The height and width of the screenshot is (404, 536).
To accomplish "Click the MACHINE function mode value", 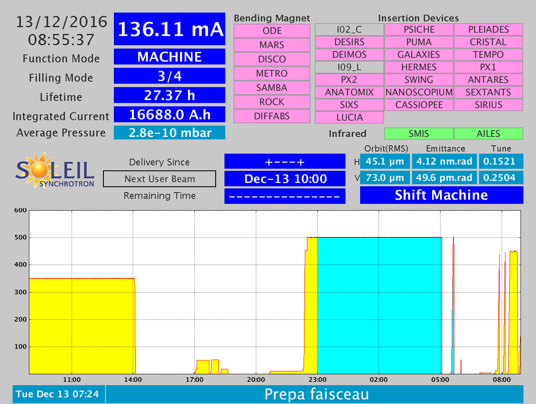I will click(170, 57).
